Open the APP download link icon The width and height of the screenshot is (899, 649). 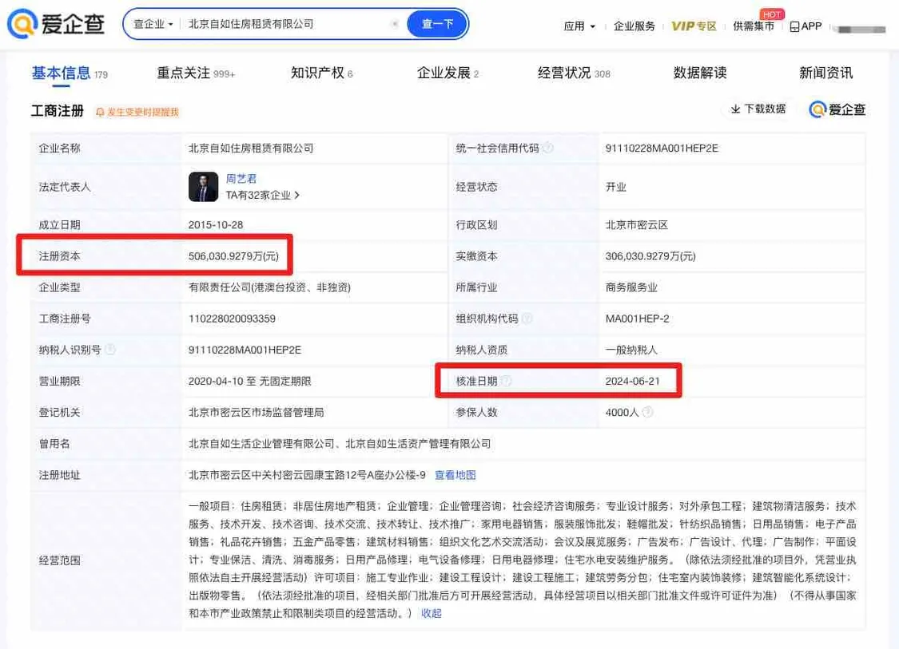click(x=794, y=26)
